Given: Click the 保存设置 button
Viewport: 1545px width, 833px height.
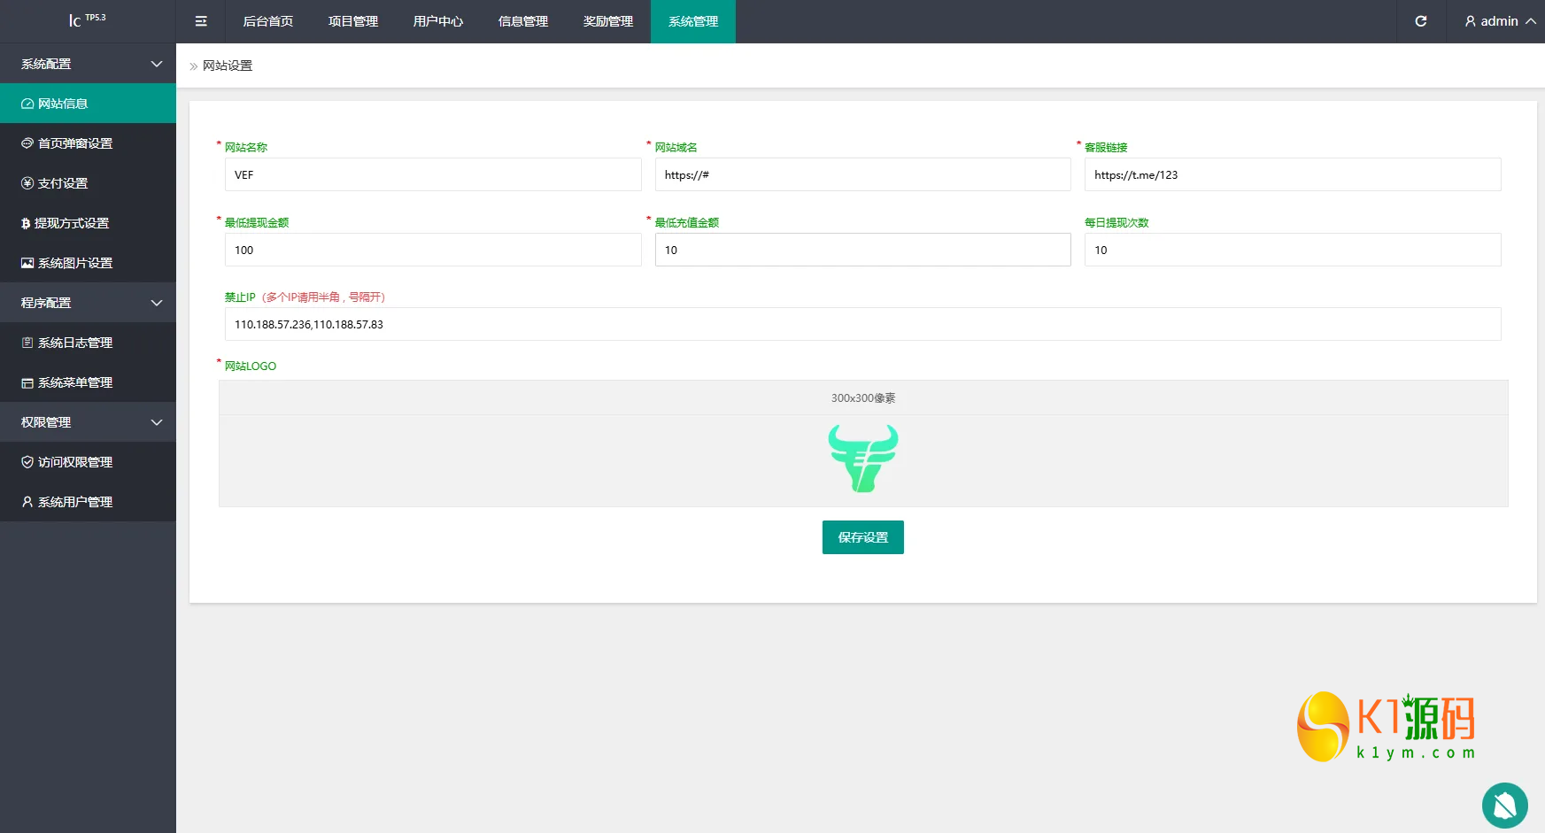Looking at the screenshot, I should (863, 537).
